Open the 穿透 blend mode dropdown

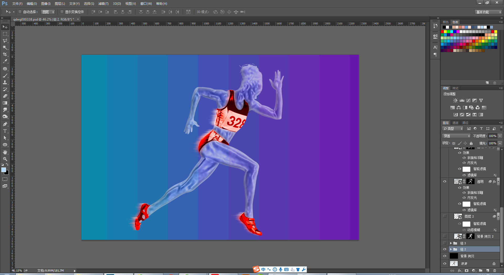click(x=456, y=136)
